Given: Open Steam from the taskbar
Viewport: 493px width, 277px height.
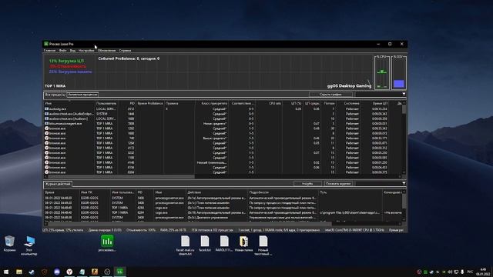Looking at the screenshot, I should point(32,272).
